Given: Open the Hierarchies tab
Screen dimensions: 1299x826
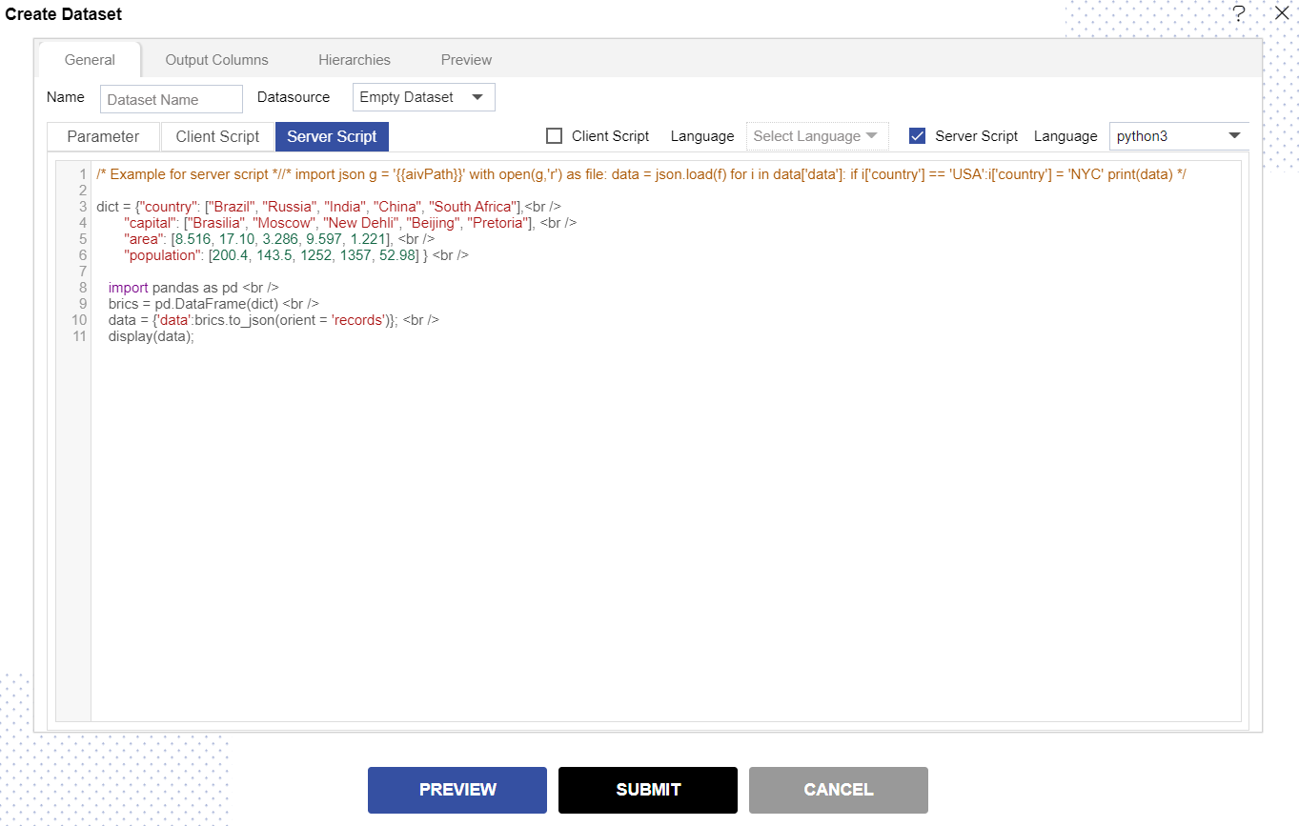Looking at the screenshot, I should point(355,59).
